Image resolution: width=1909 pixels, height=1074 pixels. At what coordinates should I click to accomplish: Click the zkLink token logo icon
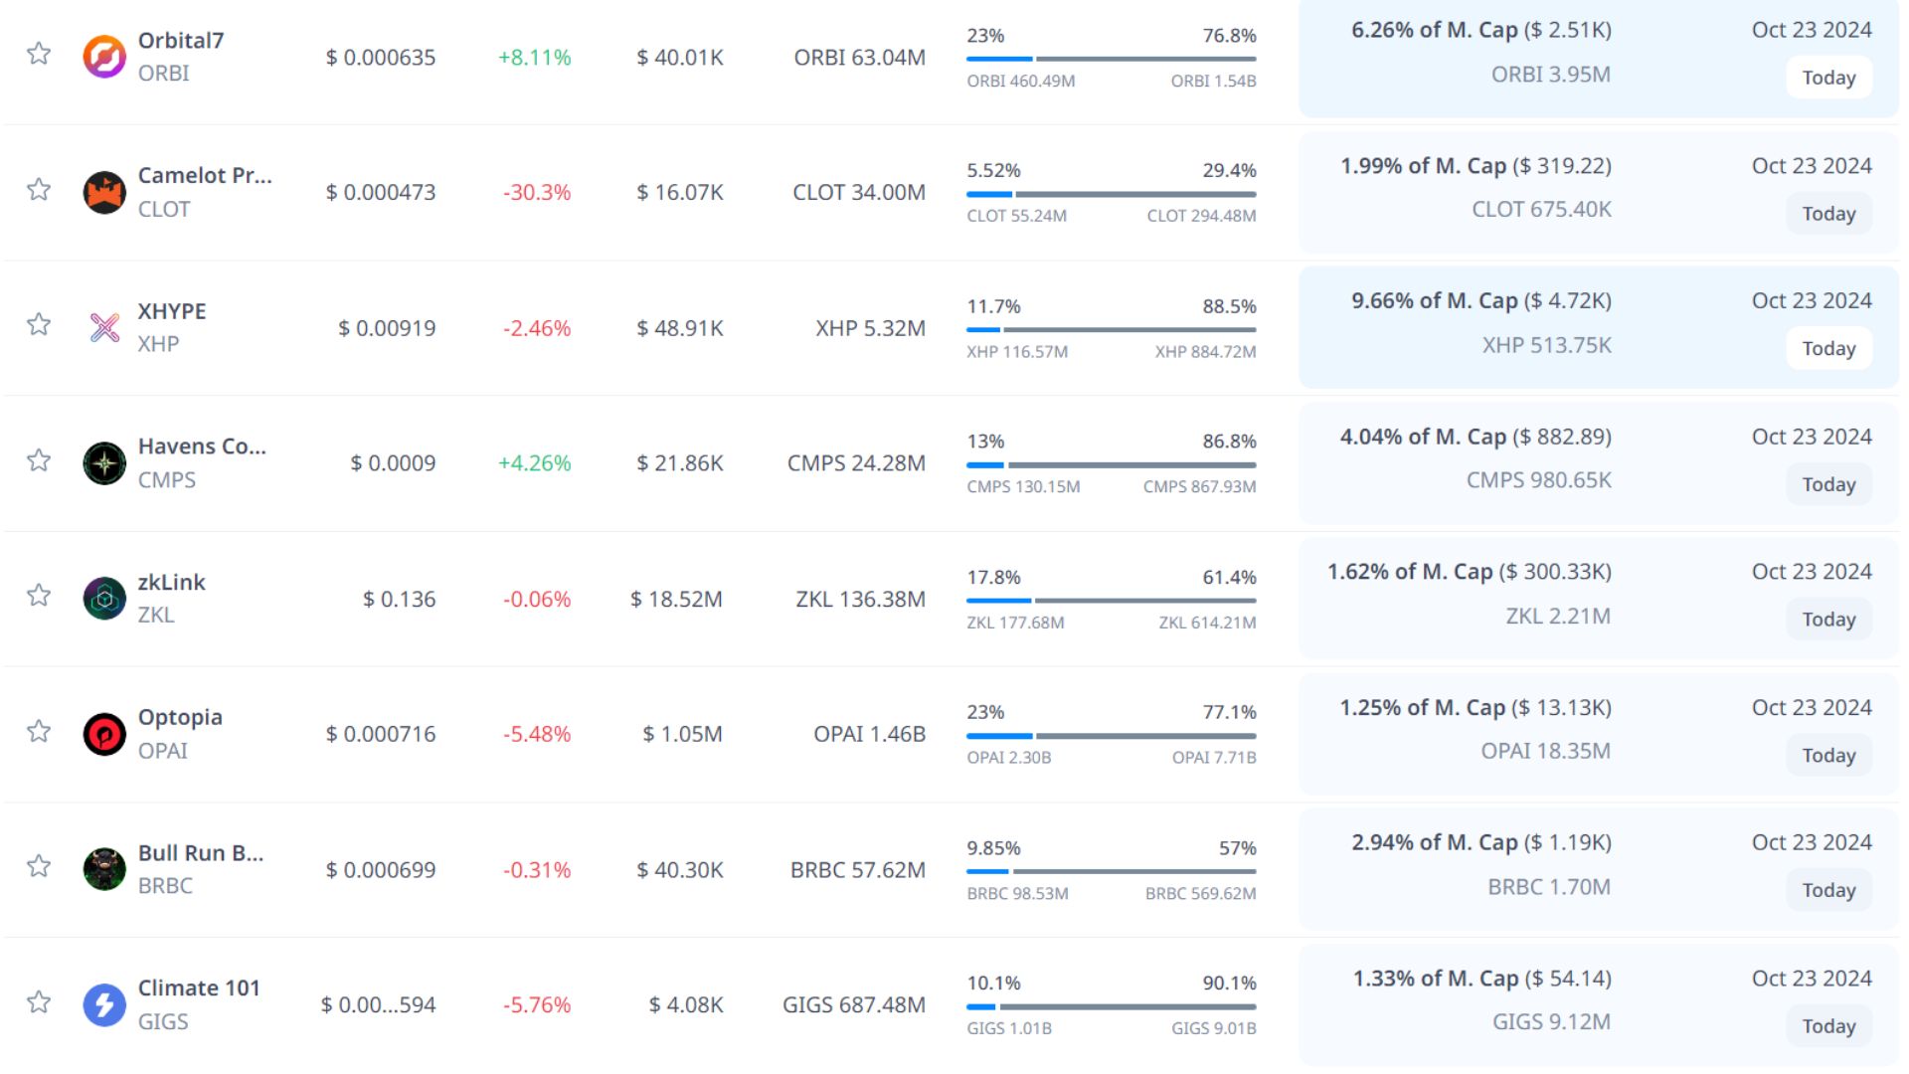tap(103, 599)
